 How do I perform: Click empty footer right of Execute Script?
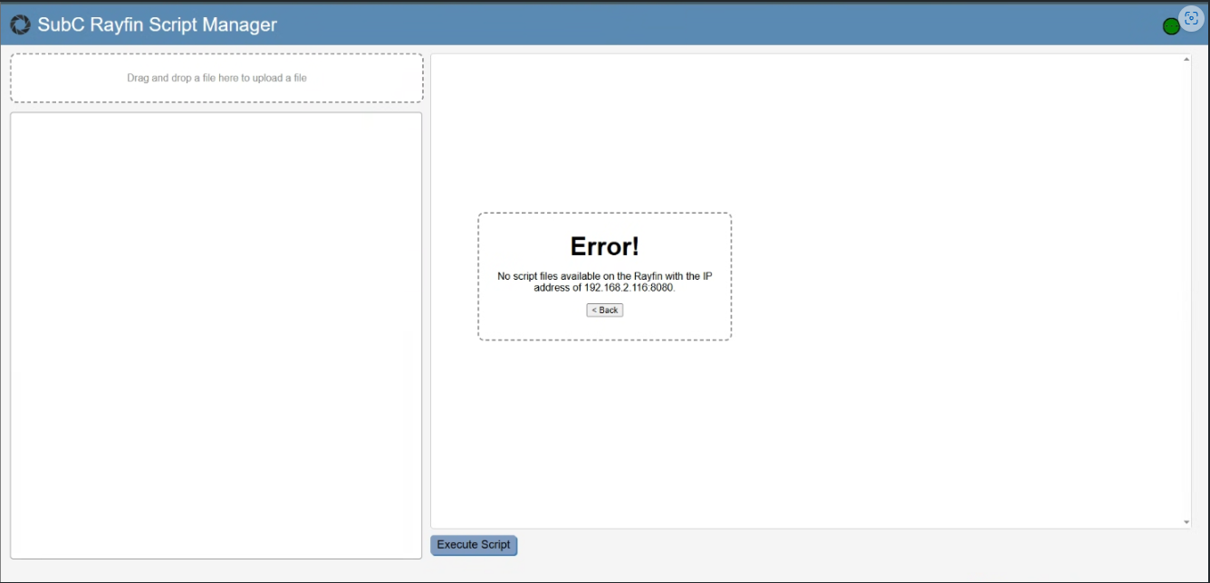(x=815, y=545)
